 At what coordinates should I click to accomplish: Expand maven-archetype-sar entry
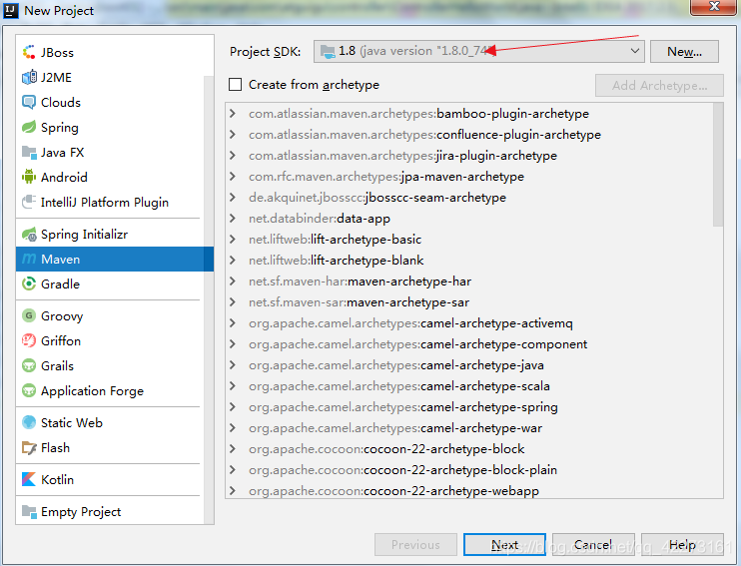pos(233,301)
